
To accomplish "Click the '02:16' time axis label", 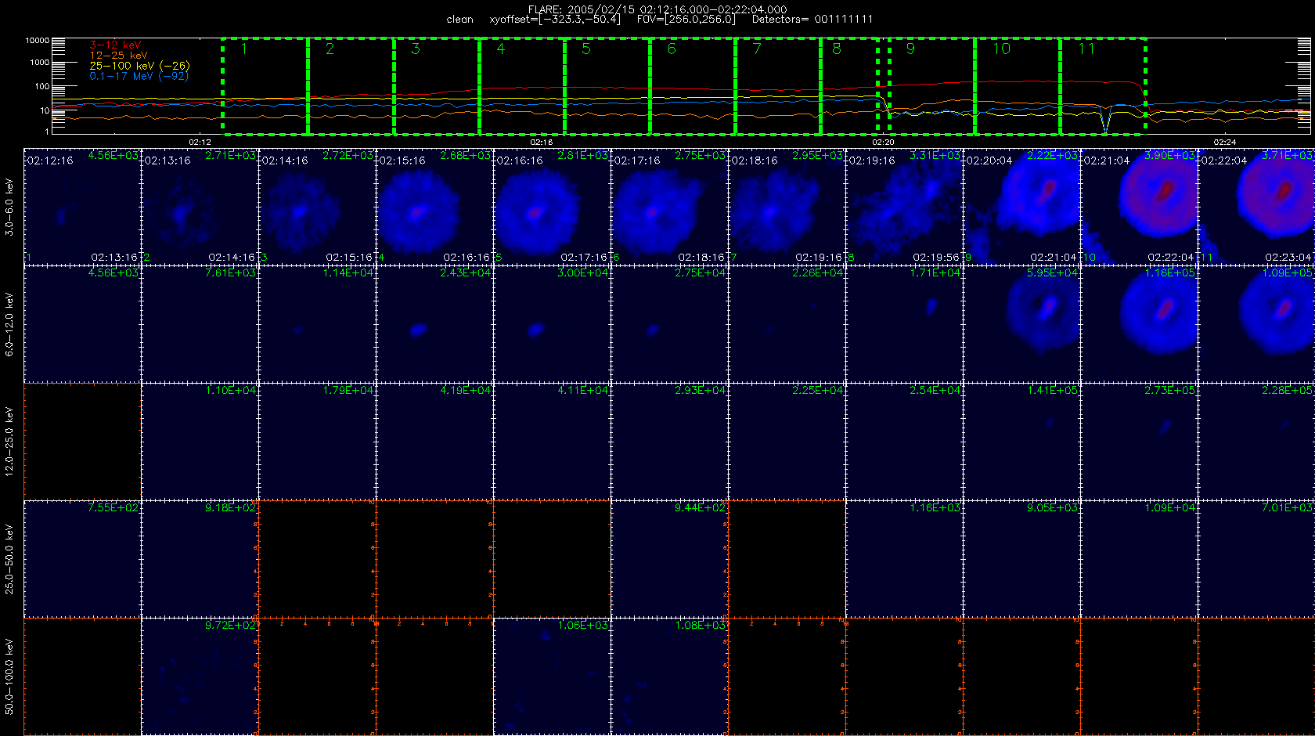I will 542,142.
